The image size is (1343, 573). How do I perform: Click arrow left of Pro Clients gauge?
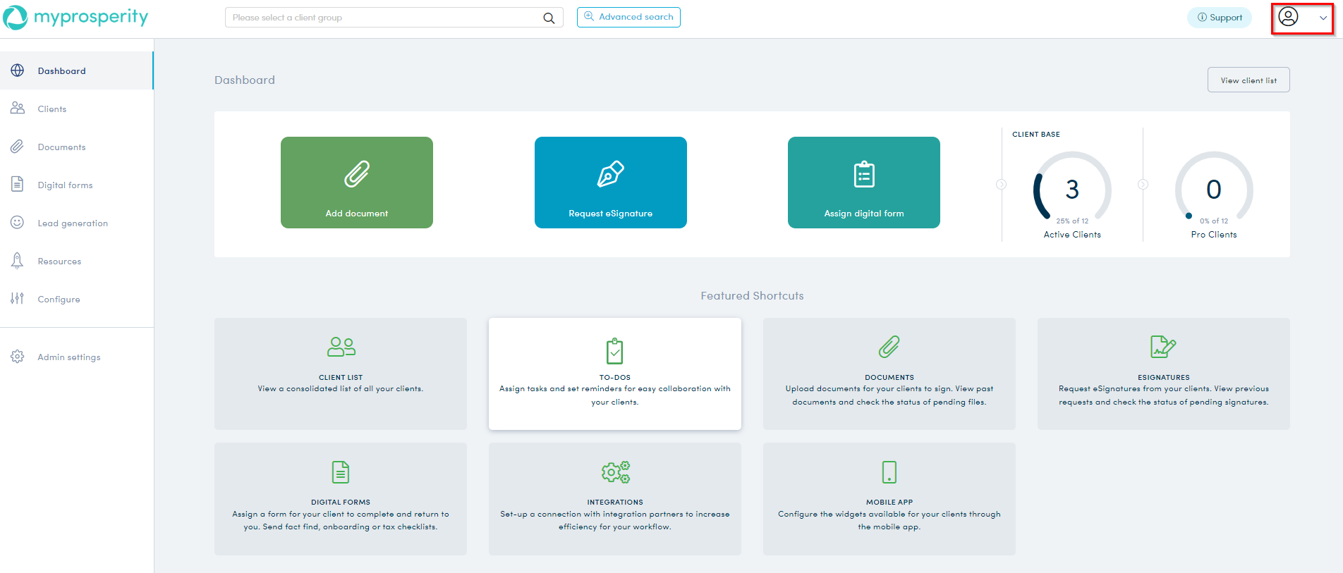click(1143, 185)
